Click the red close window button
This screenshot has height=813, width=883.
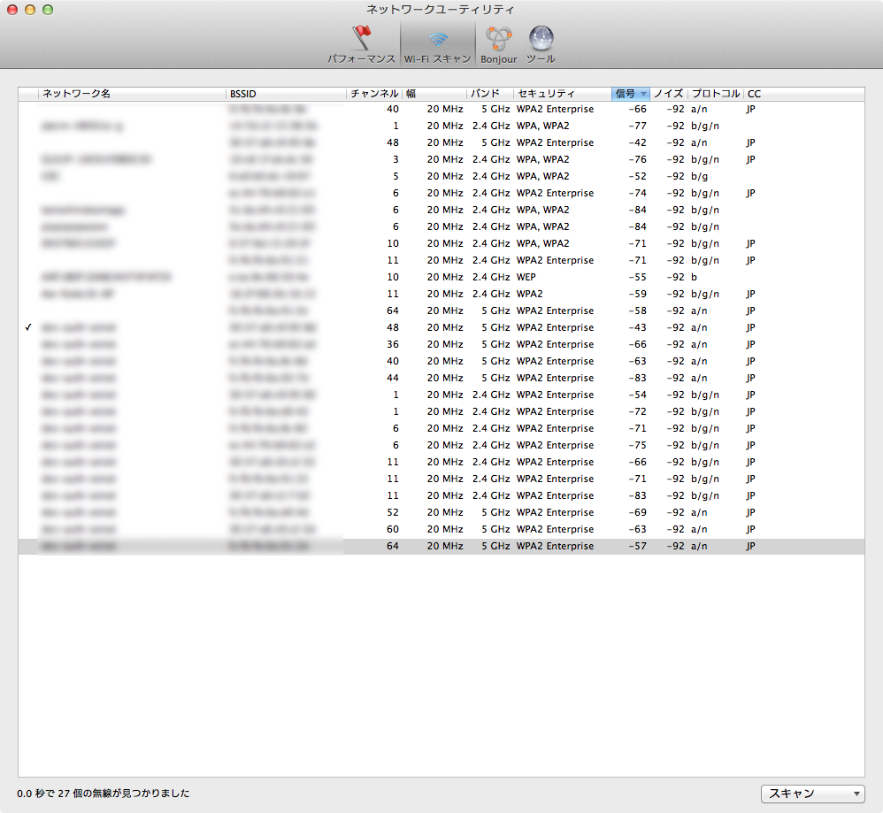tap(12, 9)
